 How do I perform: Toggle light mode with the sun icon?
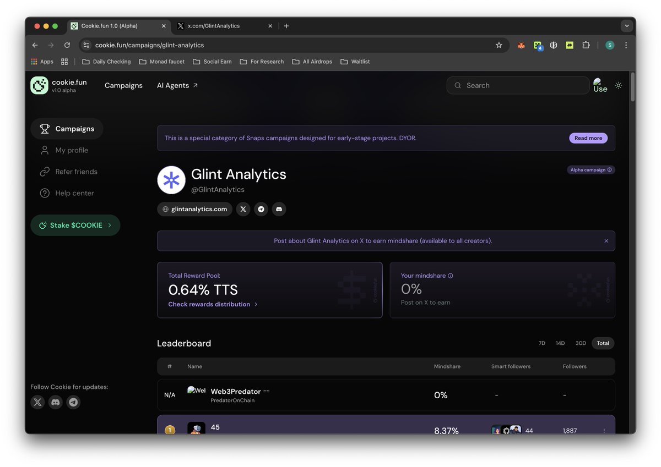[x=618, y=85]
